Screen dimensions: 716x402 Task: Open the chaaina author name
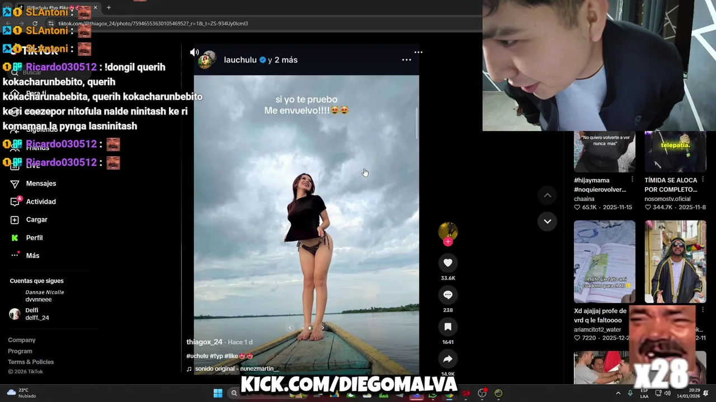pyautogui.click(x=584, y=199)
